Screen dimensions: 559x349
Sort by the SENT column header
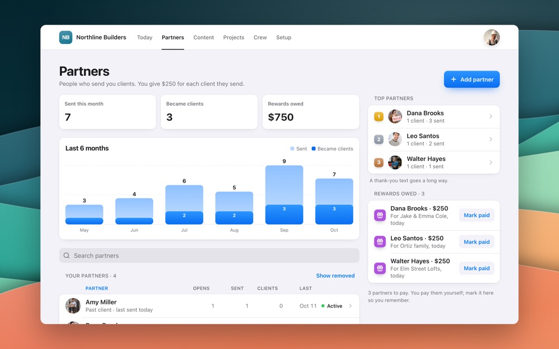pyautogui.click(x=237, y=288)
